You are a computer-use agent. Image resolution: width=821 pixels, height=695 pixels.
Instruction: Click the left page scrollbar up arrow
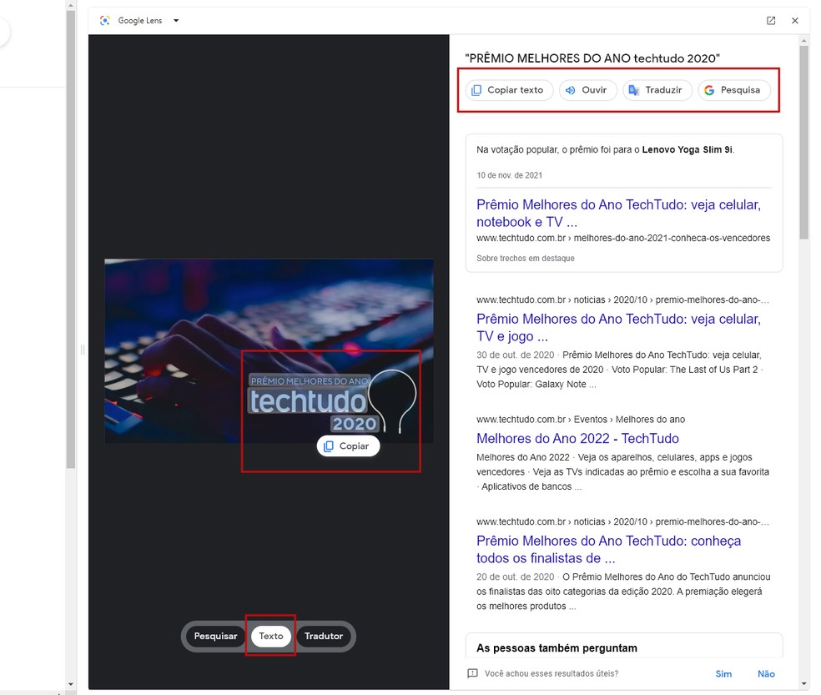coord(71,5)
